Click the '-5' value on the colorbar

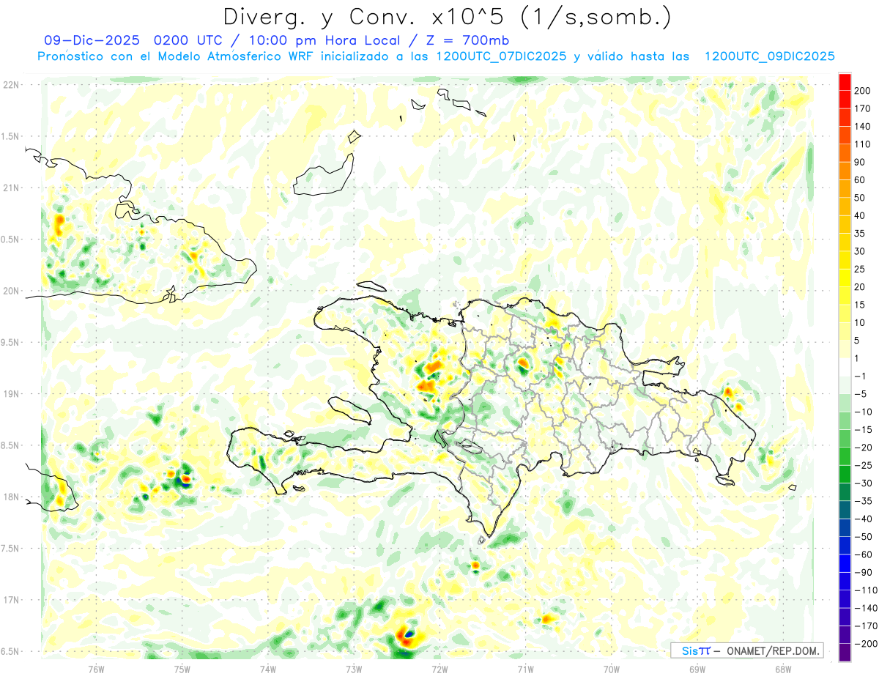860,394
